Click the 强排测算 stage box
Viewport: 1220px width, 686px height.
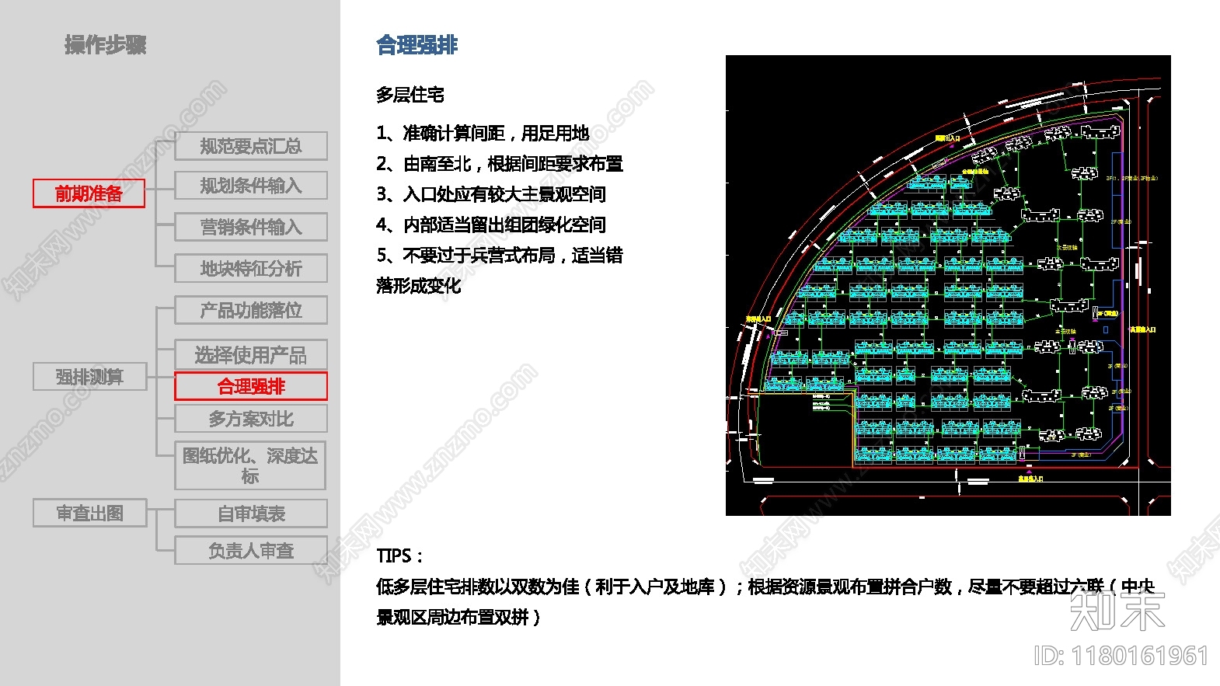(89, 377)
